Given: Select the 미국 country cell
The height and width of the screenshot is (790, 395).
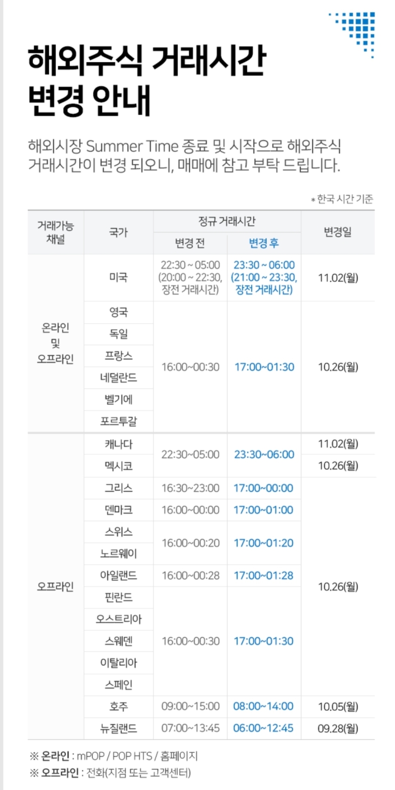Looking at the screenshot, I should pyautogui.click(x=118, y=278).
